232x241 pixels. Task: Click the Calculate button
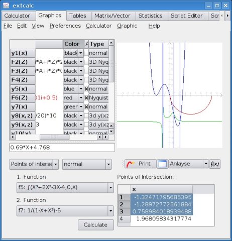pos(96,225)
